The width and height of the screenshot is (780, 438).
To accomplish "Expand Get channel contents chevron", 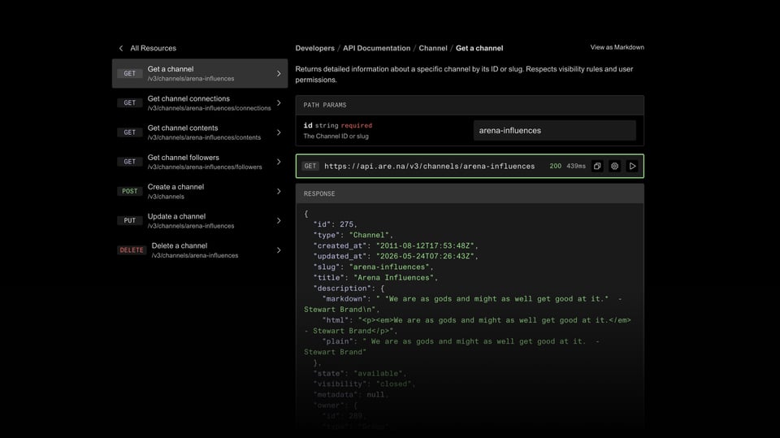I will point(279,132).
